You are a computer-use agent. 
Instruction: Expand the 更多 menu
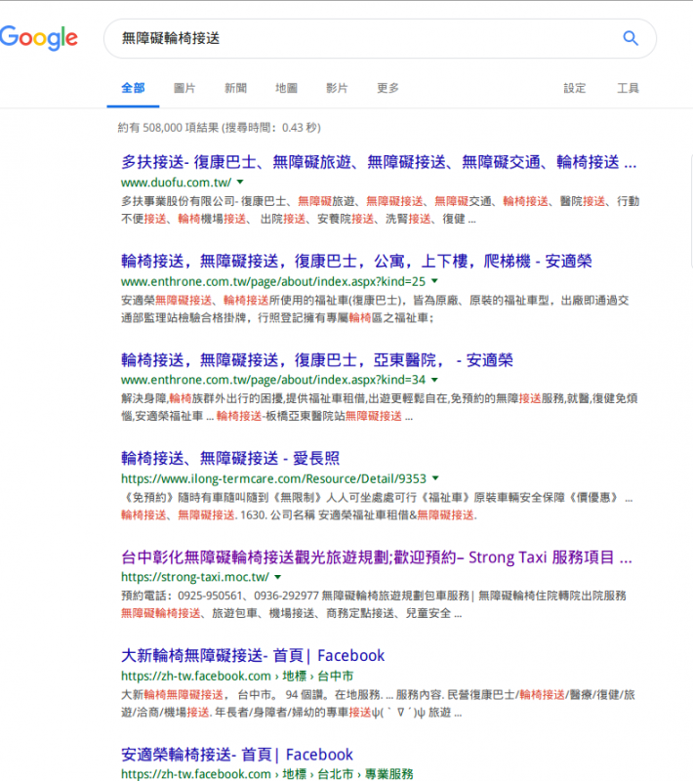[x=387, y=88]
